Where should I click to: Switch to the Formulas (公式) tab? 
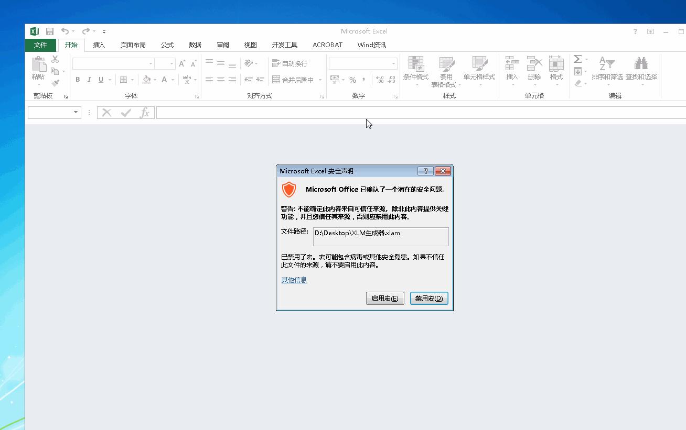tap(167, 45)
